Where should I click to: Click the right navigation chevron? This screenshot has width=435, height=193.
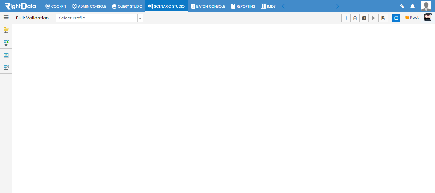pyautogui.click(x=338, y=6)
